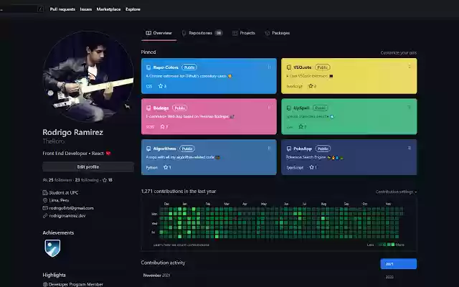
Task: Grab the VSQuote pin drag handle
Action: coord(410,67)
